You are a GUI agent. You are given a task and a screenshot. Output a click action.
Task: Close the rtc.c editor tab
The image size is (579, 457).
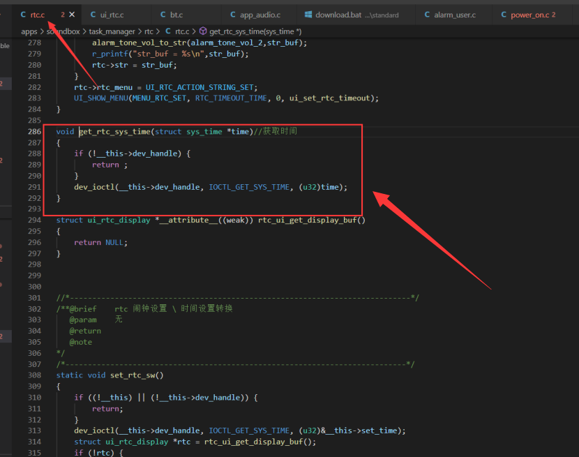[x=72, y=15]
